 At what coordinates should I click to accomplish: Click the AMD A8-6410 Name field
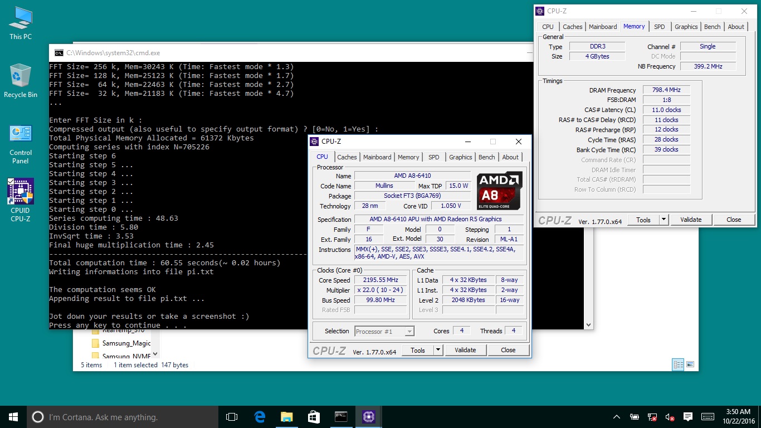point(412,176)
